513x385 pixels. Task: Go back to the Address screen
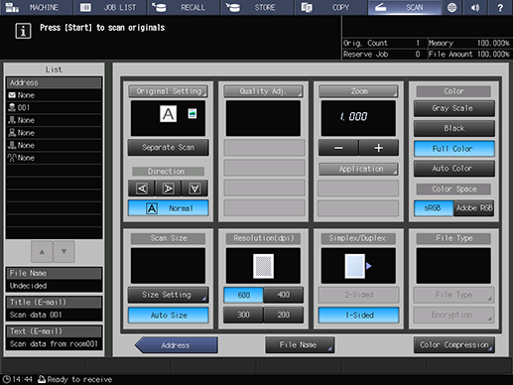[x=177, y=345]
